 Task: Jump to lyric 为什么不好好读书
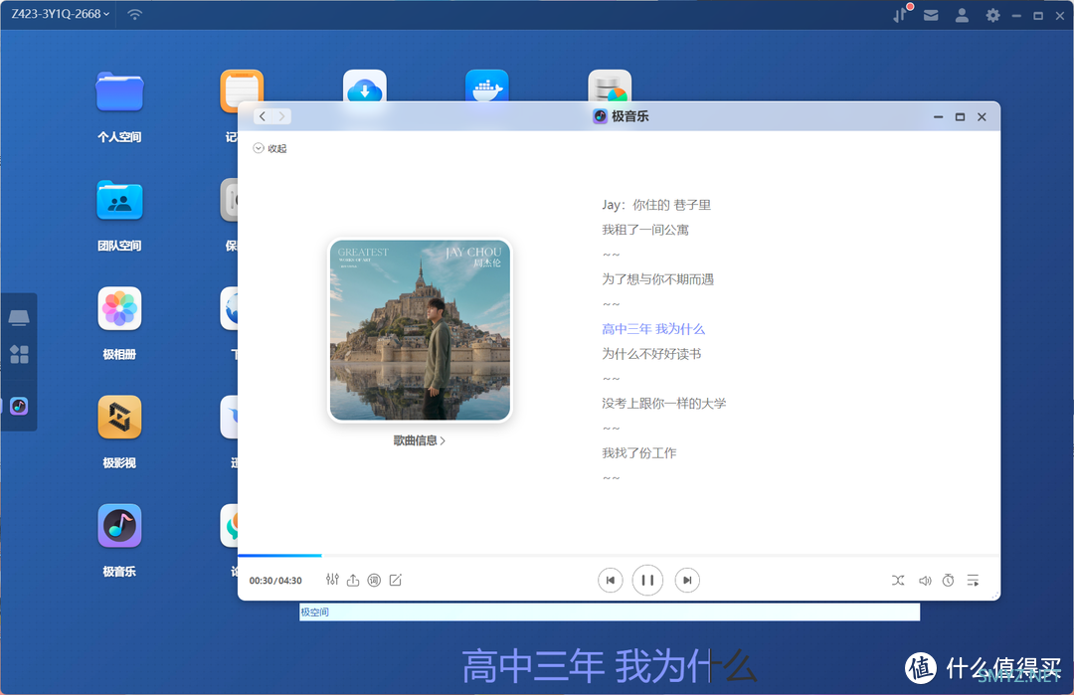point(651,354)
